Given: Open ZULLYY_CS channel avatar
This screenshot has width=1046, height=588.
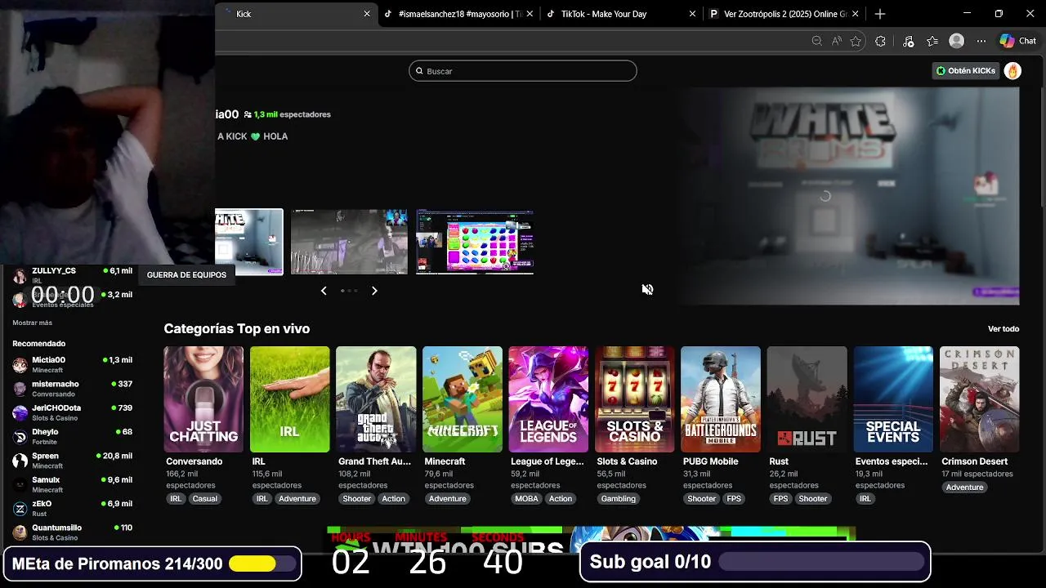Looking at the screenshot, I should pyautogui.click(x=20, y=275).
